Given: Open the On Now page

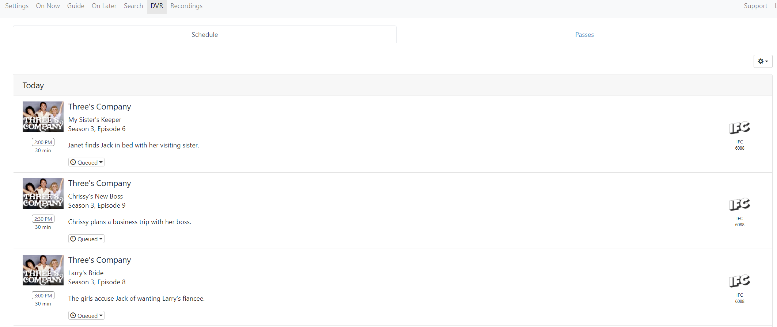Looking at the screenshot, I should click(x=48, y=6).
